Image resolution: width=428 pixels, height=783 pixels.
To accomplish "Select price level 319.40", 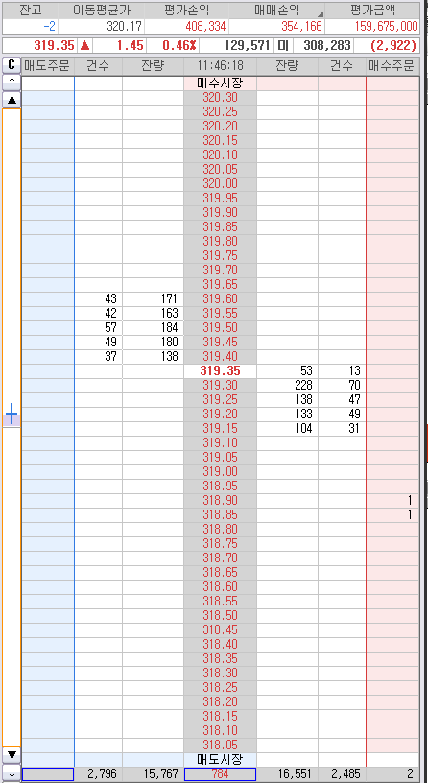I will pos(221,357).
